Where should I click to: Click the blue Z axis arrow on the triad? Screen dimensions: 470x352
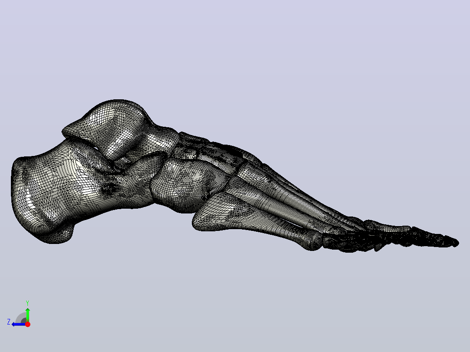pyautogui.click(x=18, y=325)
